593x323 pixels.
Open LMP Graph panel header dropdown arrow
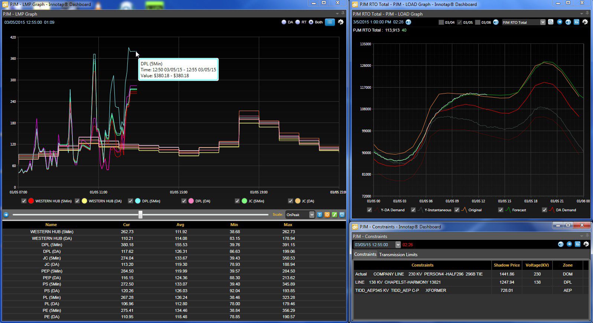(x=337, y=14)
